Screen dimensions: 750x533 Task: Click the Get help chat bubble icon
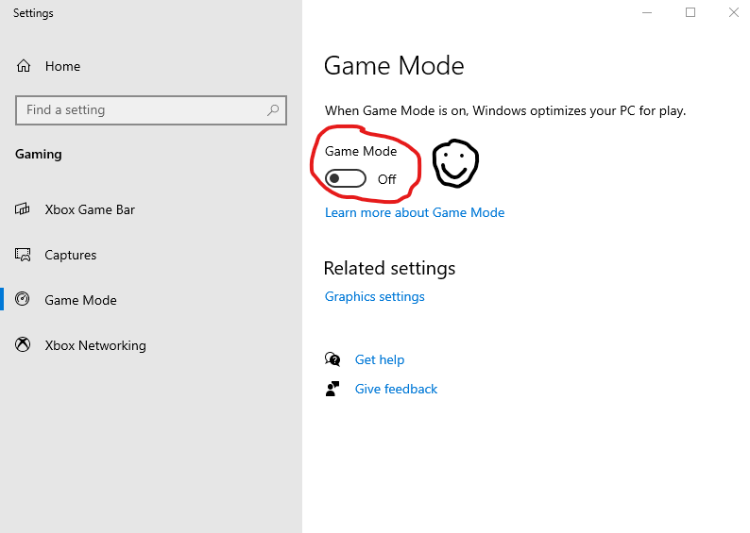332,359
